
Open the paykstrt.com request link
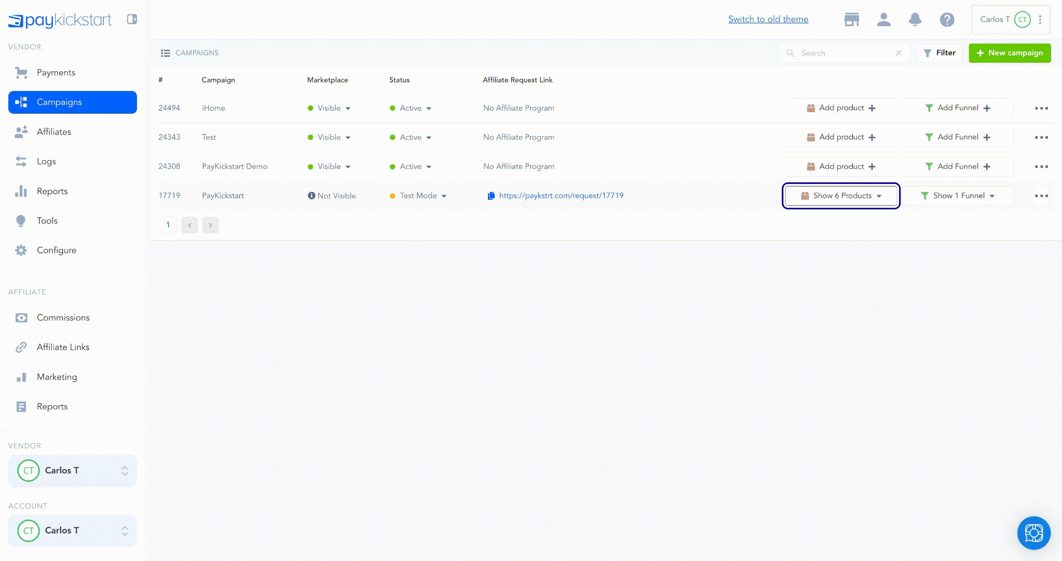(561, 196)
